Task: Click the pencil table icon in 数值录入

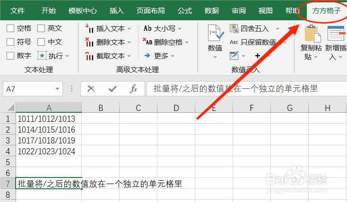Action: click(234, 56)
